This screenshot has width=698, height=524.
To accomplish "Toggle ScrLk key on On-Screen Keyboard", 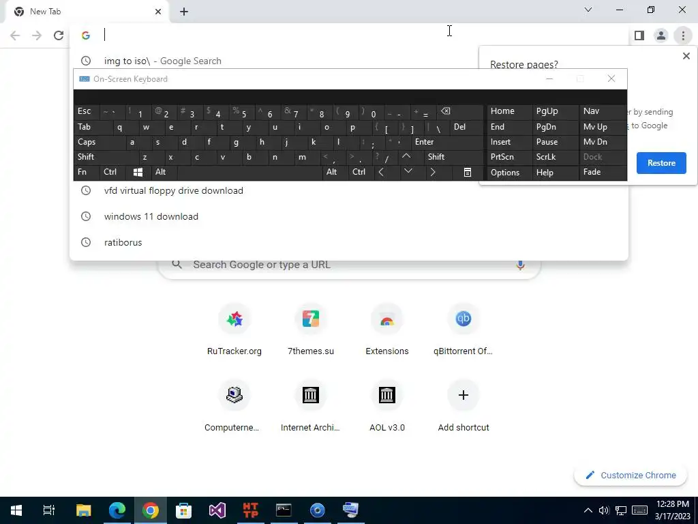I will pos(556,157).
